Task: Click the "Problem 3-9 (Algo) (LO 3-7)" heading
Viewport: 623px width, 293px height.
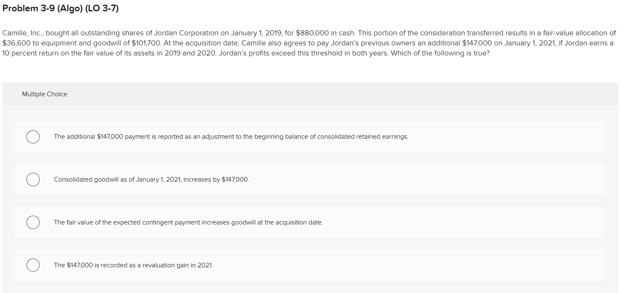Action: (x=61, y=8)
